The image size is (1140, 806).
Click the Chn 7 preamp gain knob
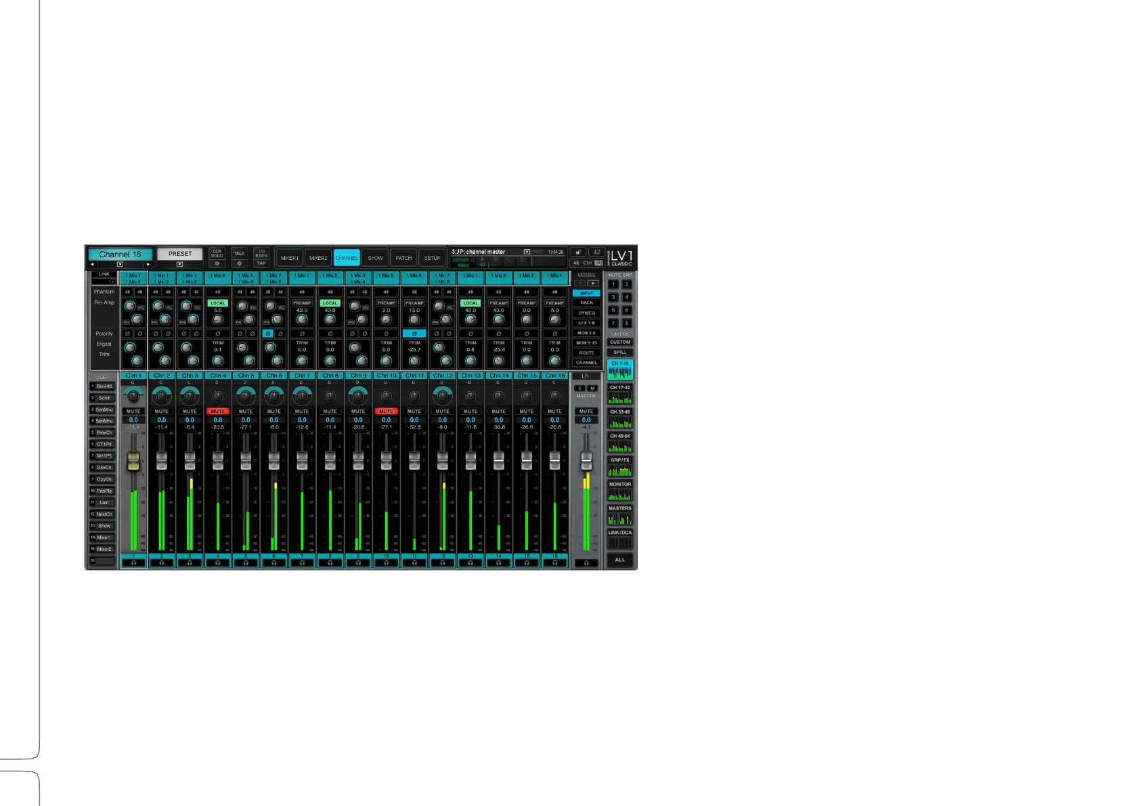pyautogui.click(x=302, y=319)
